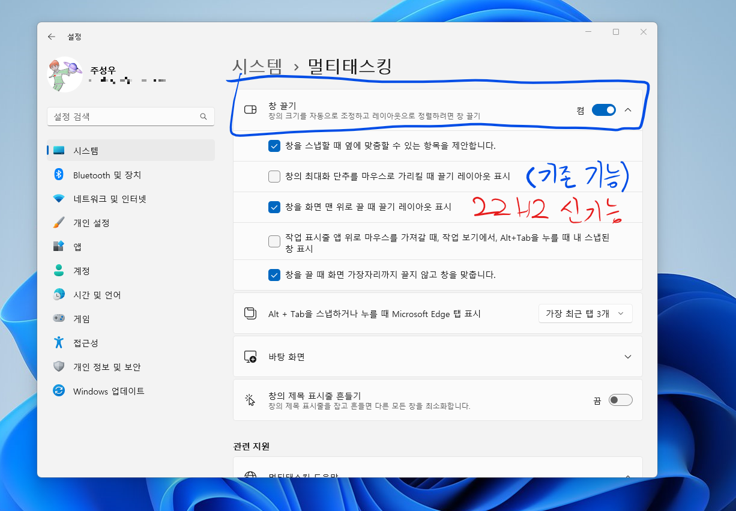Click the title bar shake icon
Viewport: 736px width, 511px height.
(x=250, y=400)
